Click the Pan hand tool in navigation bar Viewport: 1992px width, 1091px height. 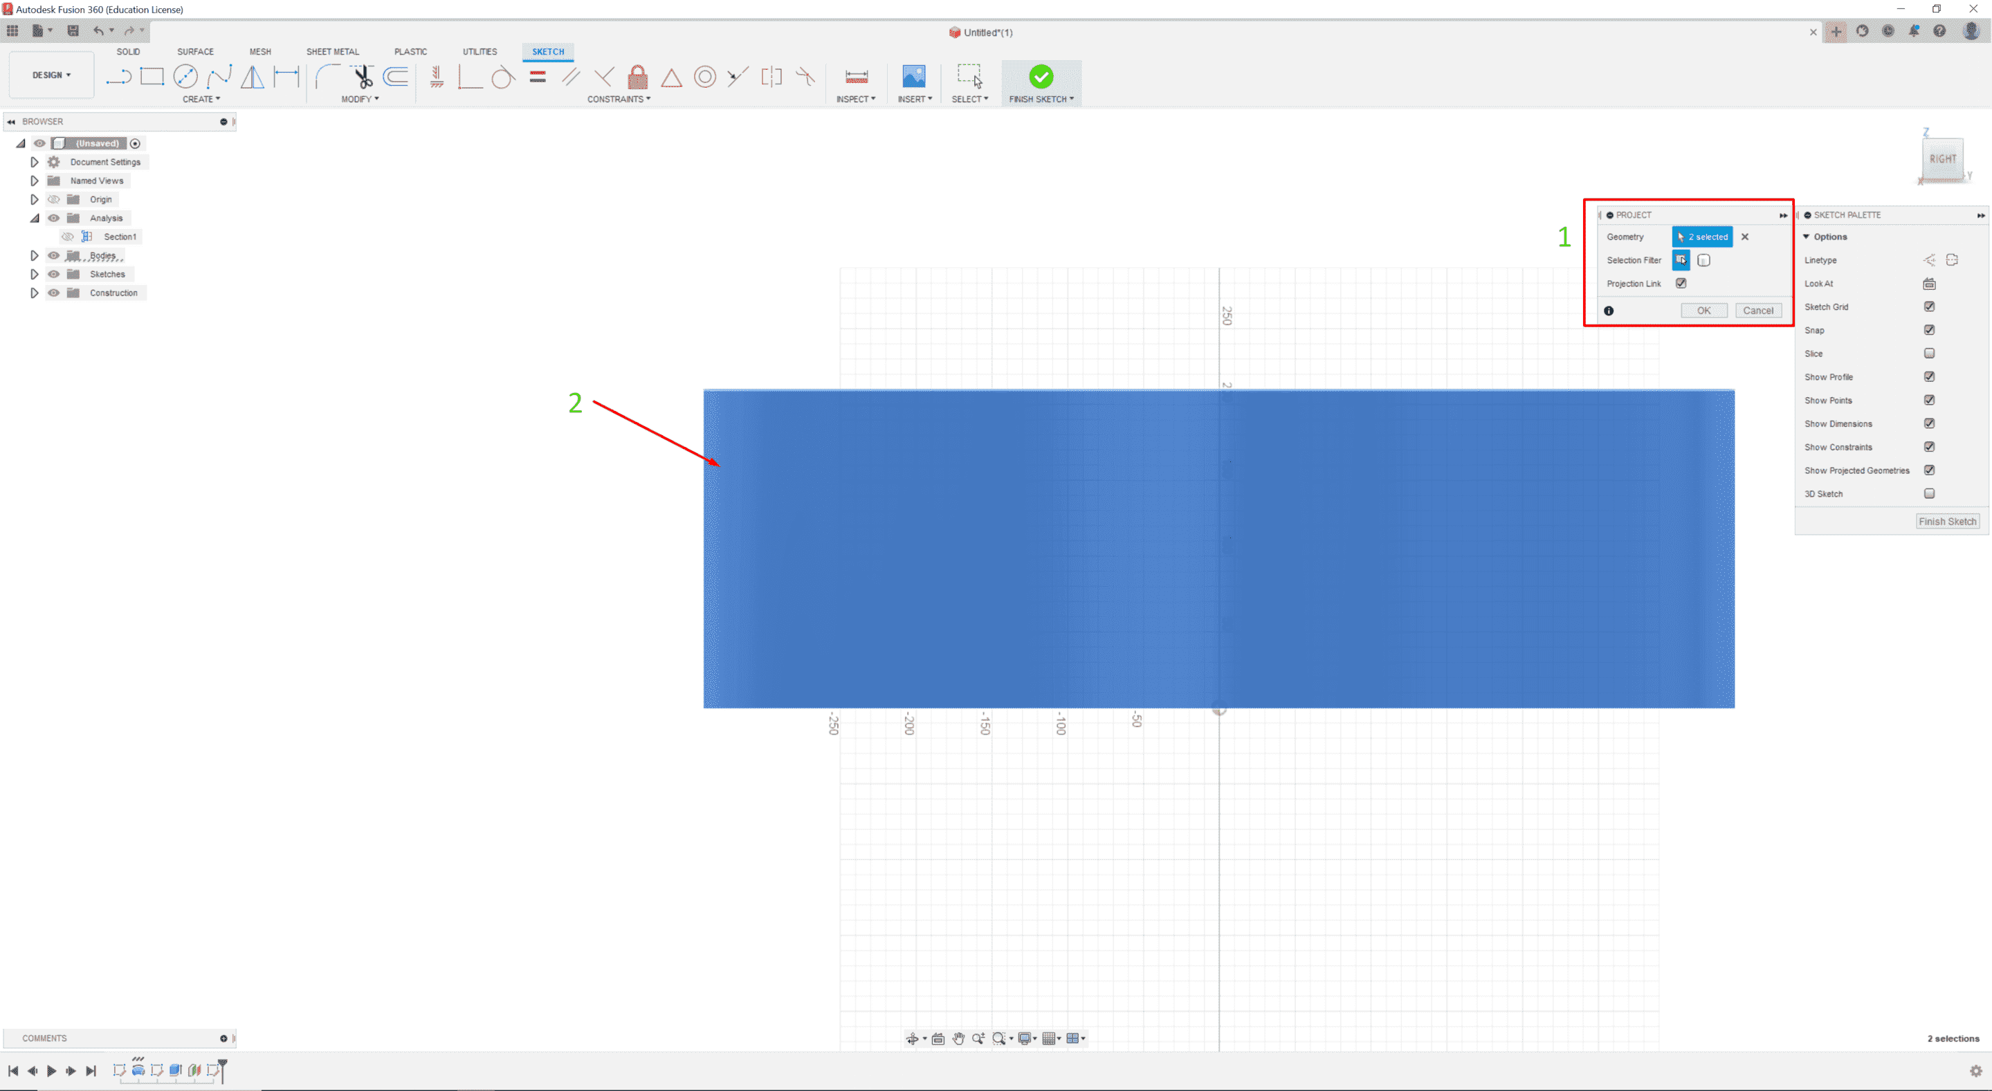coord(958,1038)
